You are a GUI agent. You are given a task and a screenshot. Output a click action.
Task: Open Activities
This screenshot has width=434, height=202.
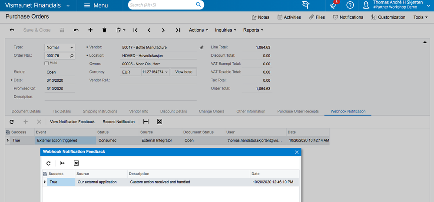289,17
